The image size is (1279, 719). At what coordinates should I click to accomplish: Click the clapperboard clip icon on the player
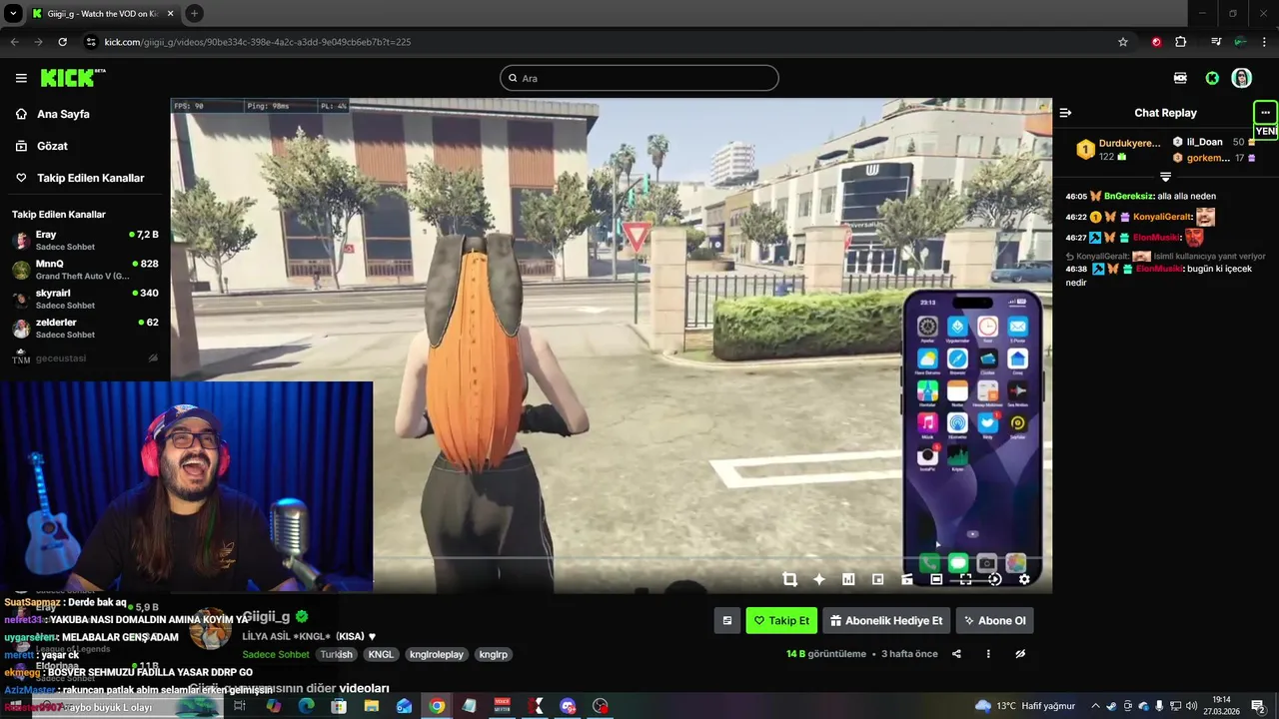(x=907, y=579)
